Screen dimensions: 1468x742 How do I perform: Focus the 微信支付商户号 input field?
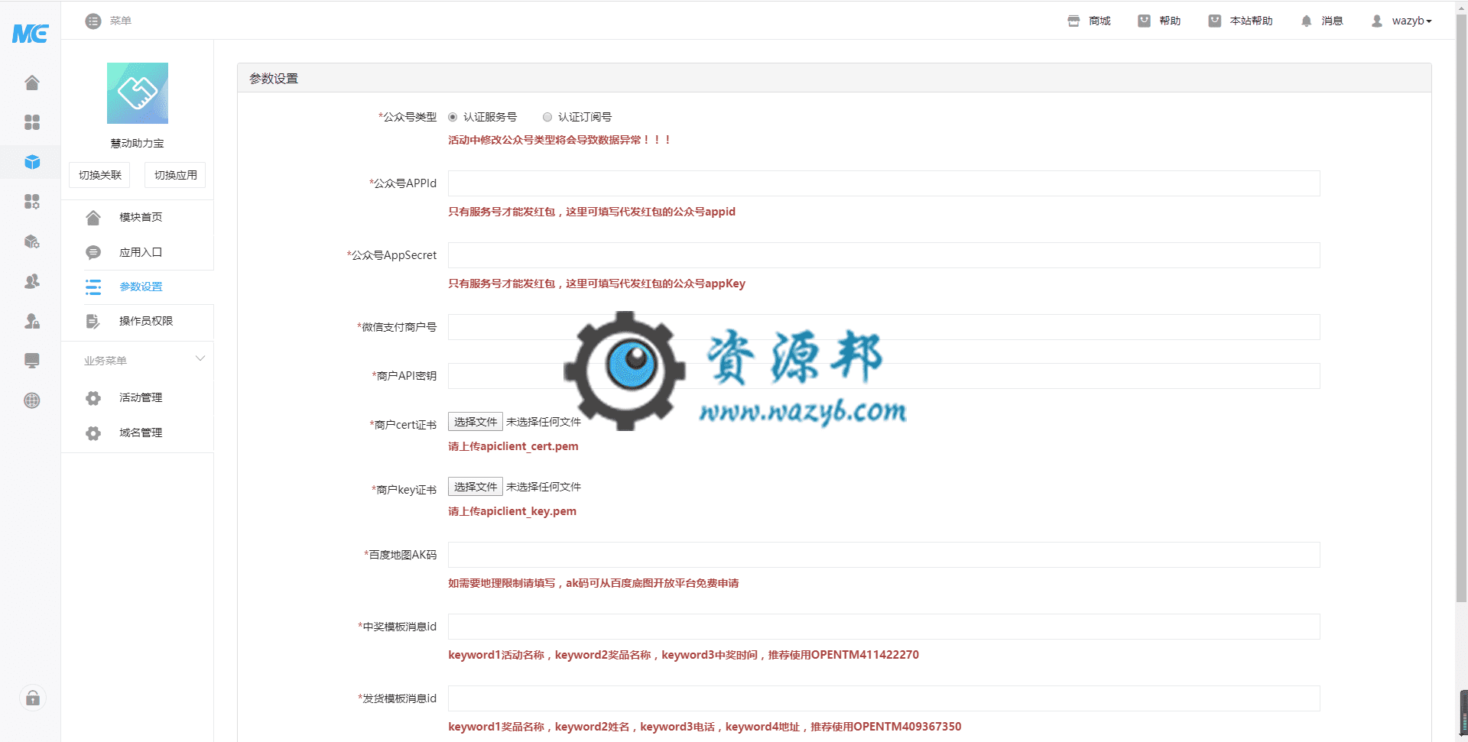coord(884,327)
